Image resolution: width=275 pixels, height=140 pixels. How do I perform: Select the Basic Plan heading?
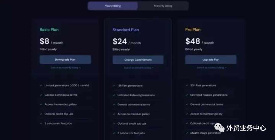coord(49,30)
